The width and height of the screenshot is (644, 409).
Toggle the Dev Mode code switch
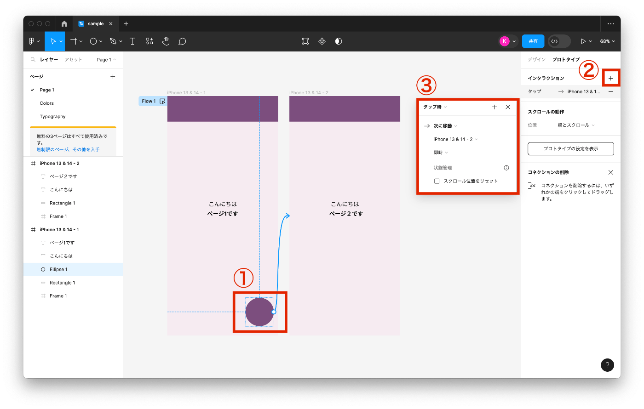[559, 41]
